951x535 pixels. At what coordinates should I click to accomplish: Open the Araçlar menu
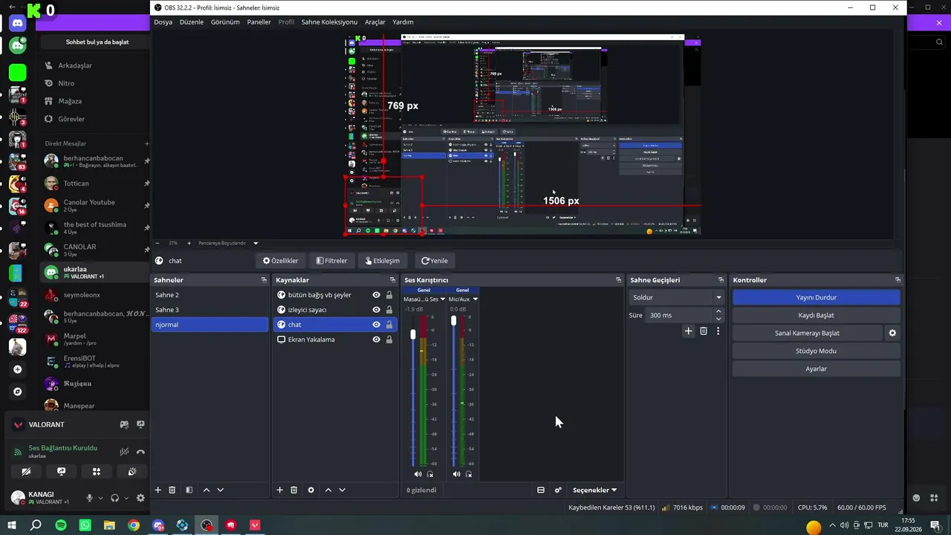375,22
